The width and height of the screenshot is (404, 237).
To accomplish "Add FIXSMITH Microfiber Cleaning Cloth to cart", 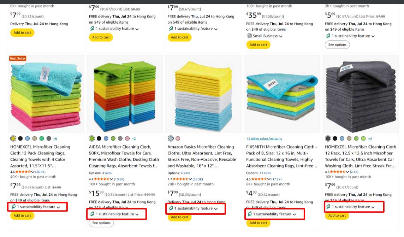I will [x=258, y=223].
